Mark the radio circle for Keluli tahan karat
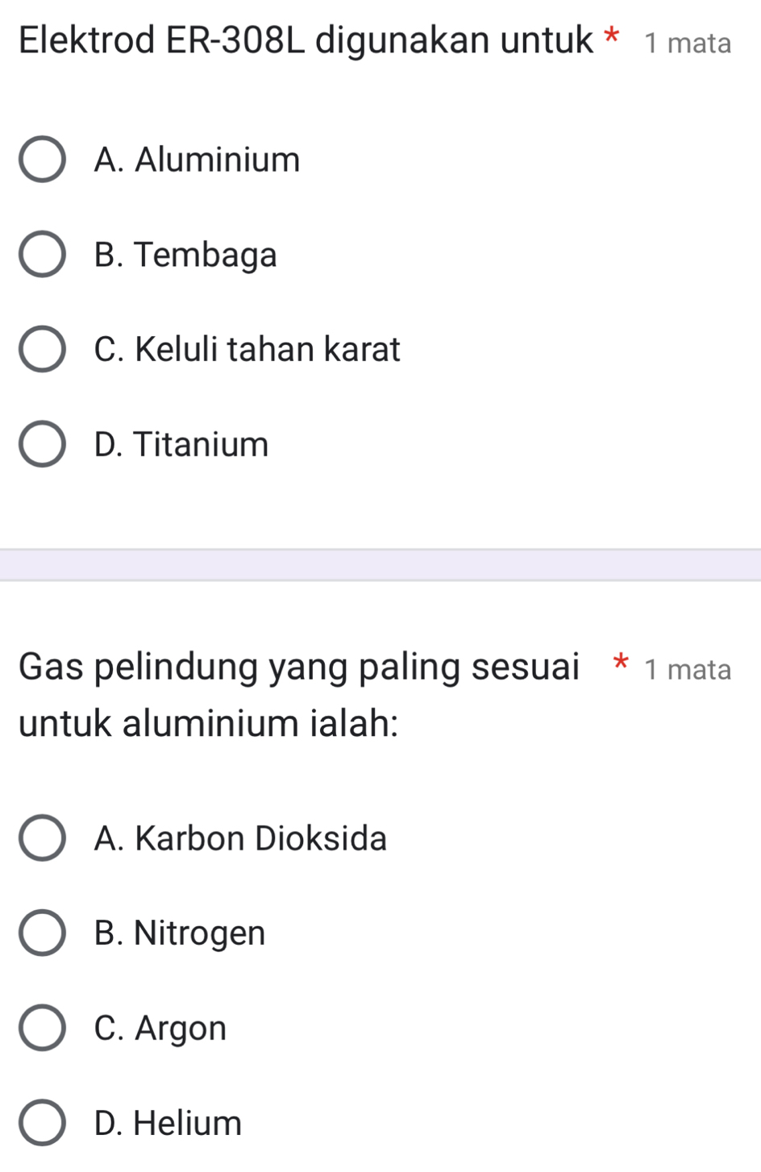The height and width of the screenshot is (1172, 761). click(x=42, y=349)
